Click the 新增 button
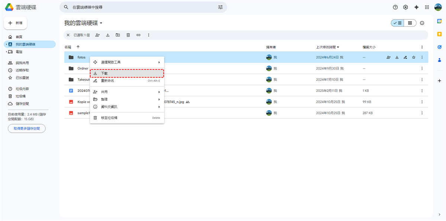Screen dimensions: 446x221 [15, 23]
